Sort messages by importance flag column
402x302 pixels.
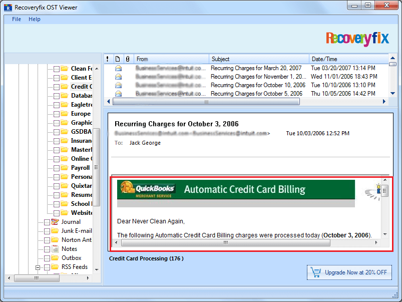pos(108,59)
